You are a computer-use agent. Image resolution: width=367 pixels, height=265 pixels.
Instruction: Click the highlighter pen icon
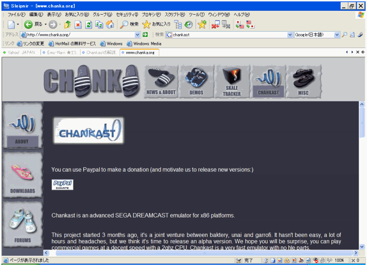[360, 35]
